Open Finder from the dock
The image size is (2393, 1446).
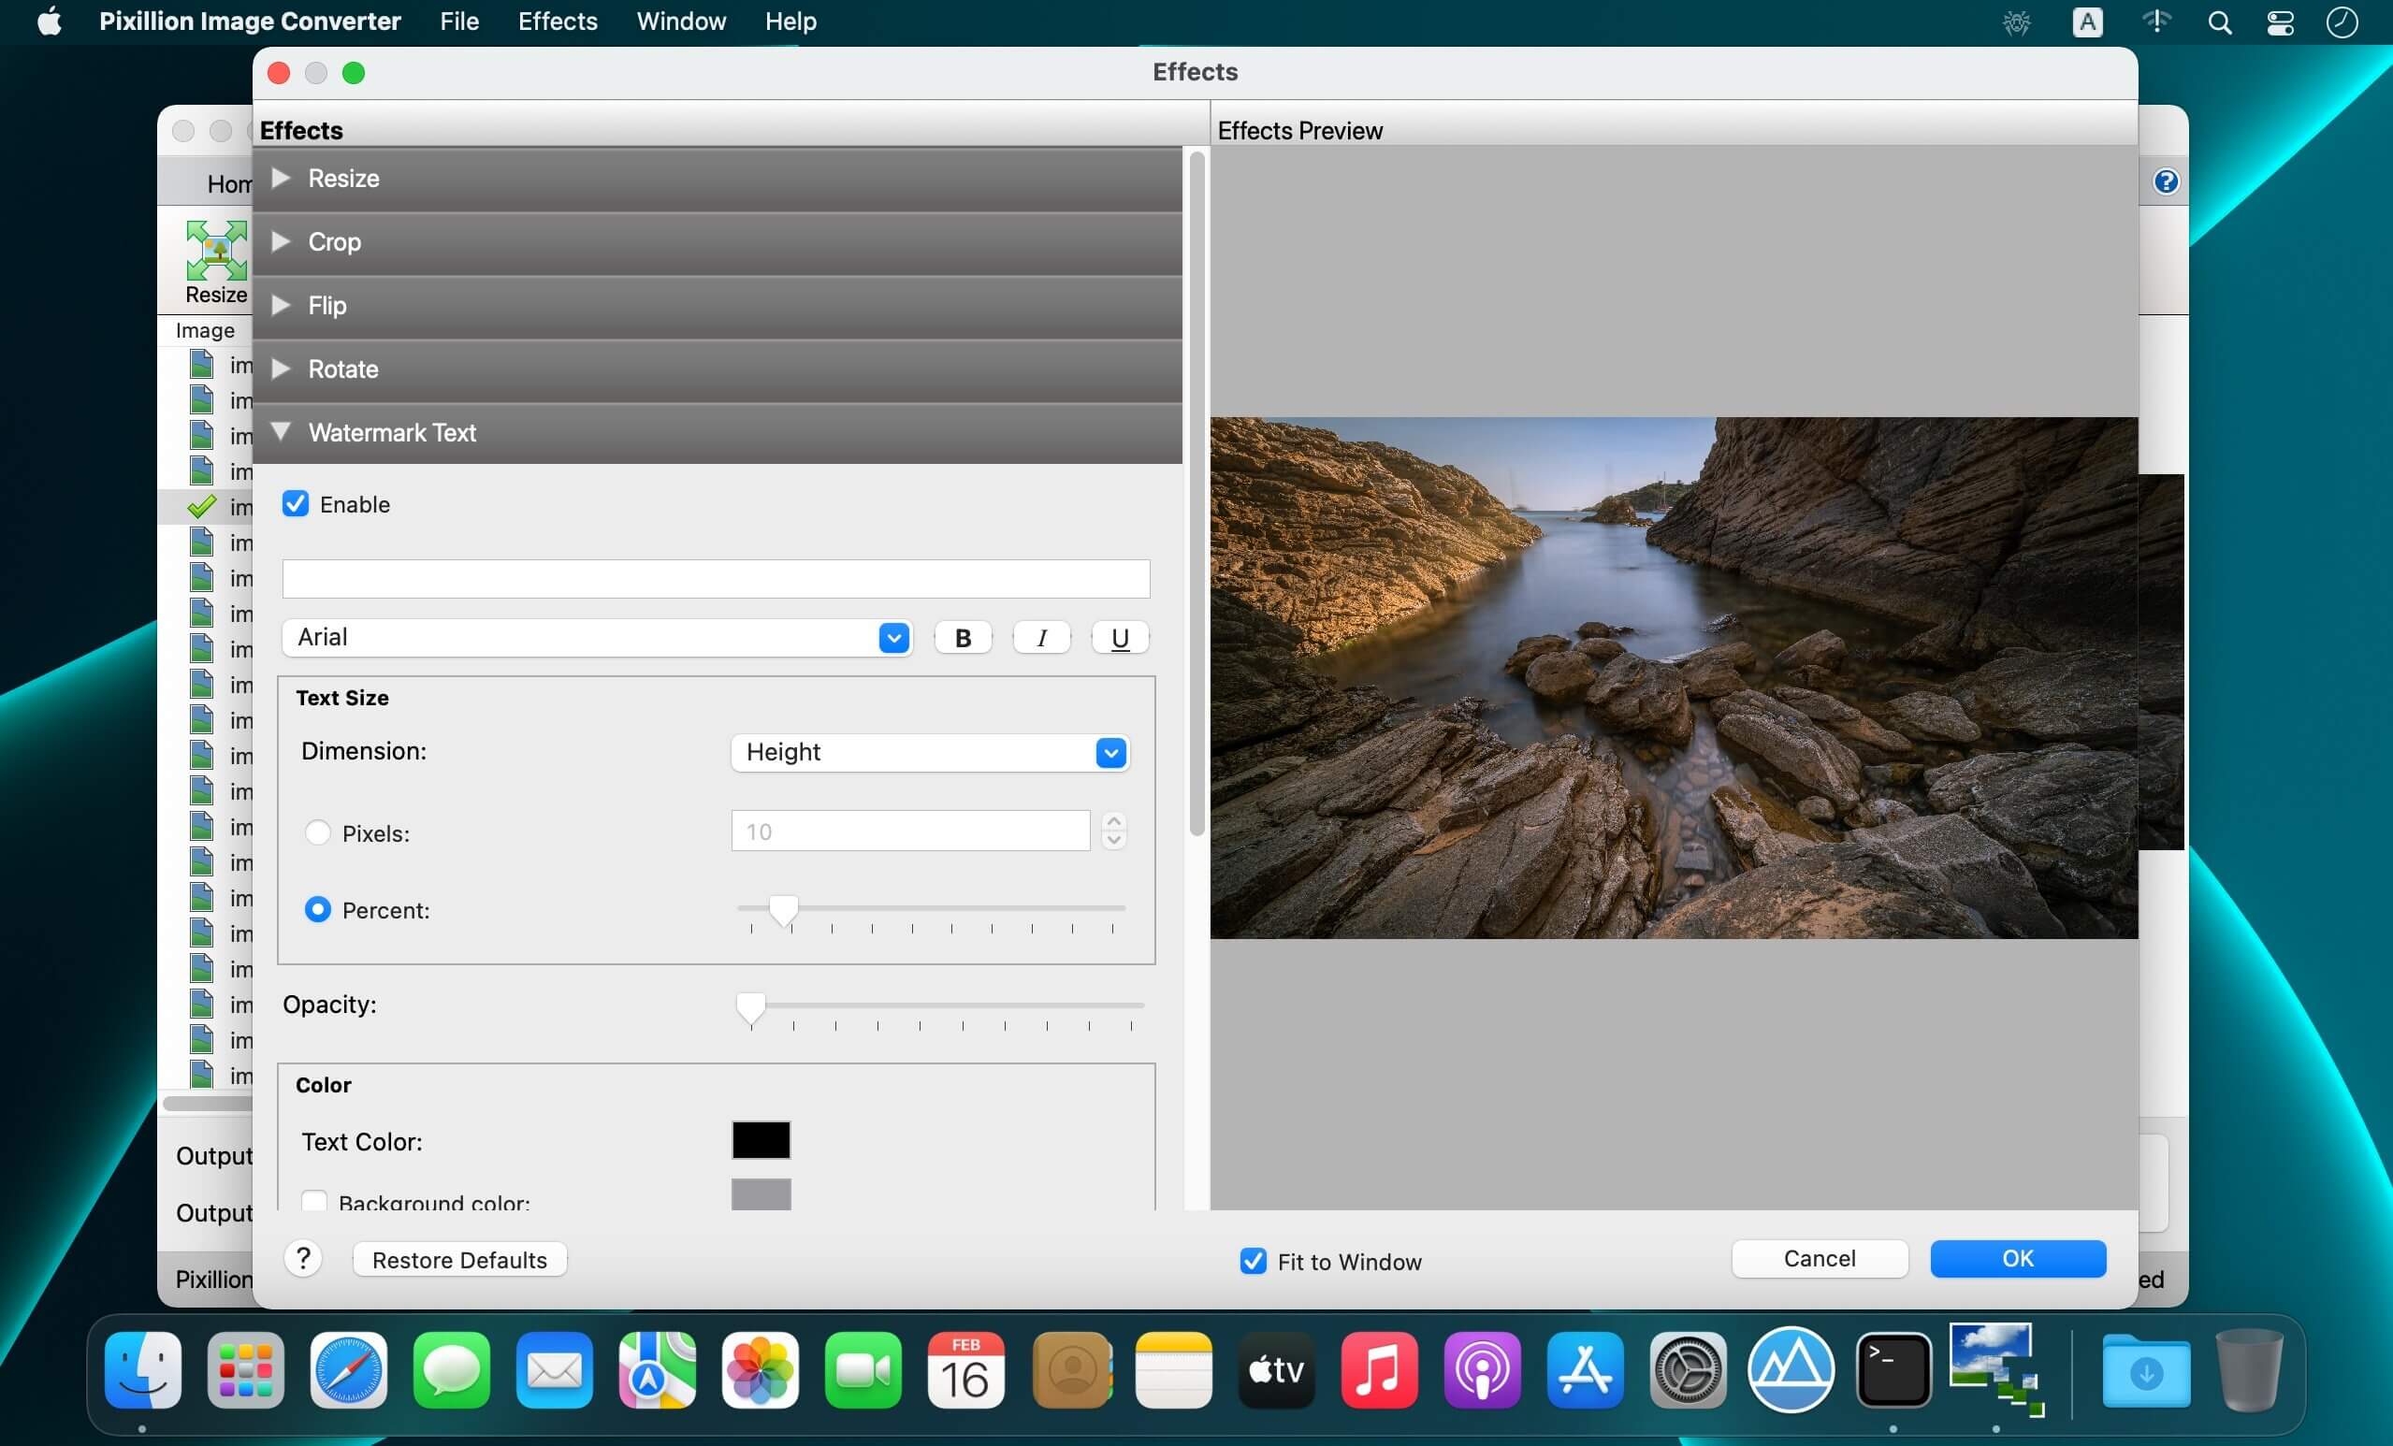tap(143, 1370)
